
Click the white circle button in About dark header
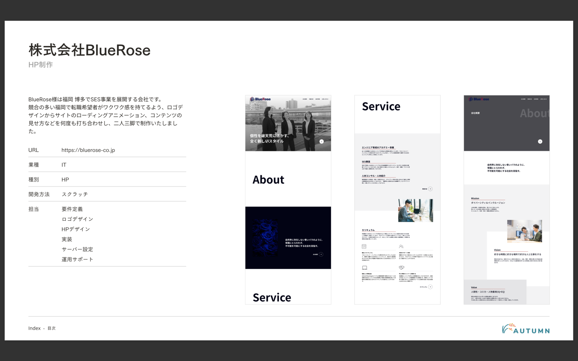tap(540, 141)
